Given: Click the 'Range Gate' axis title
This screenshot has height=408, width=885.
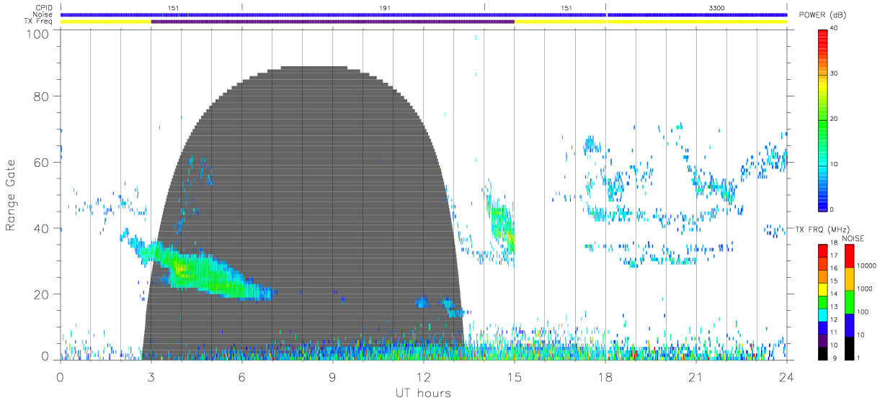Looking at the screenshot, I should pyautogui.click(x=12, y=196).
